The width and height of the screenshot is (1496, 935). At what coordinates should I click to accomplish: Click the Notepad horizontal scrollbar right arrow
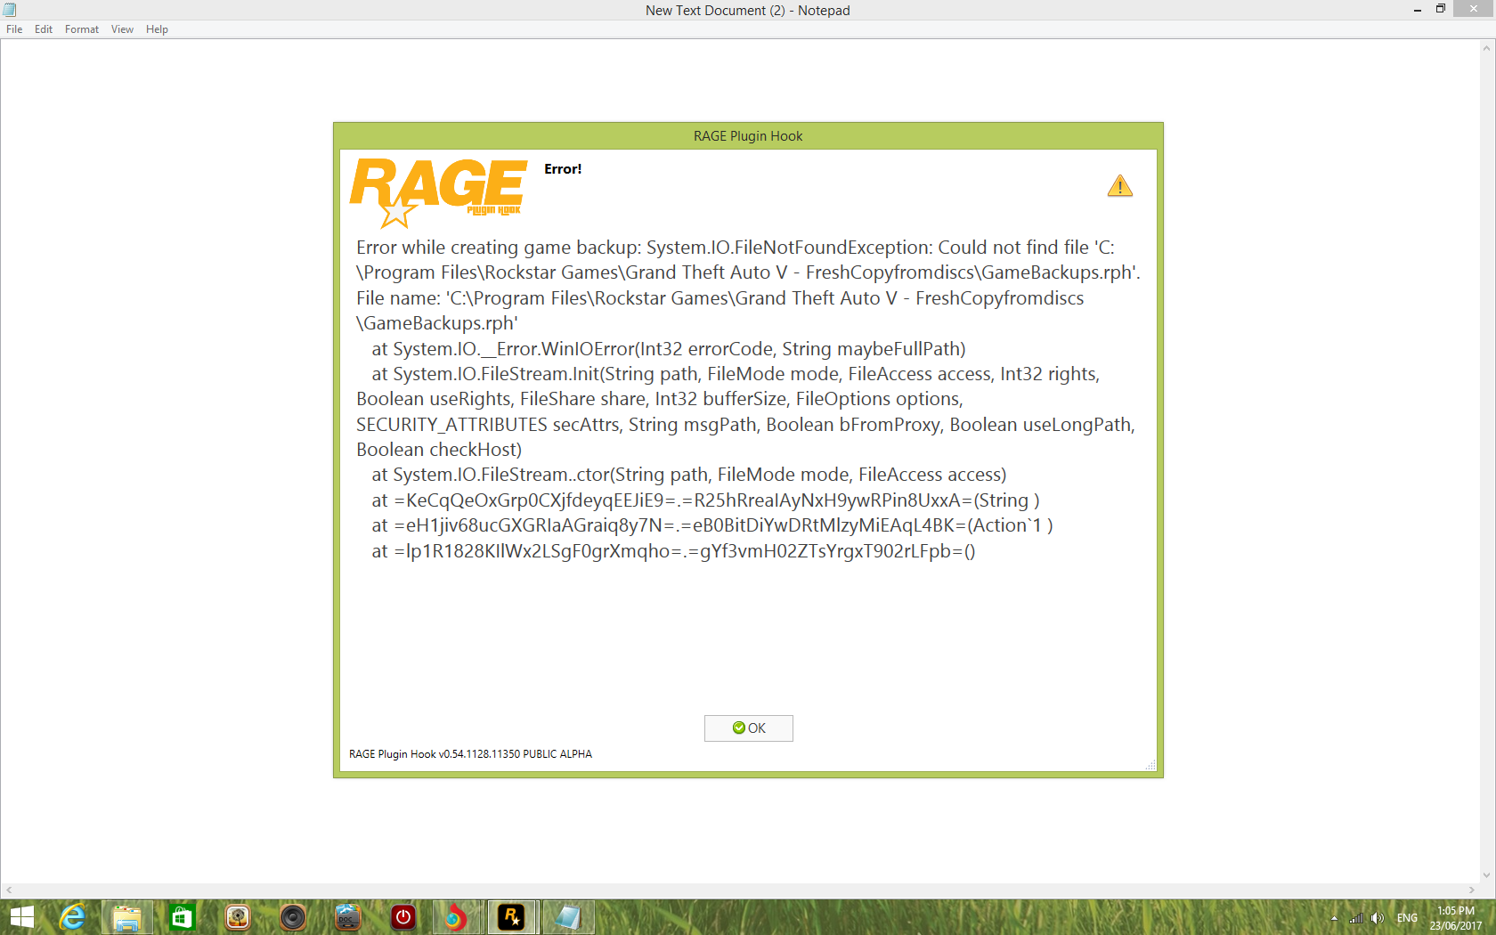point(1472,890)
